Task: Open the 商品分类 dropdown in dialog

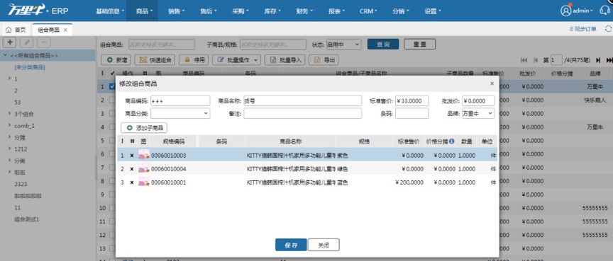Action: click(x=180, y=113)
